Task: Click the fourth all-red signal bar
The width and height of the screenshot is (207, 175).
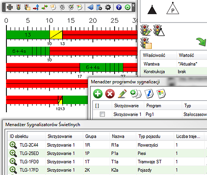Action: tap(47, 83)
